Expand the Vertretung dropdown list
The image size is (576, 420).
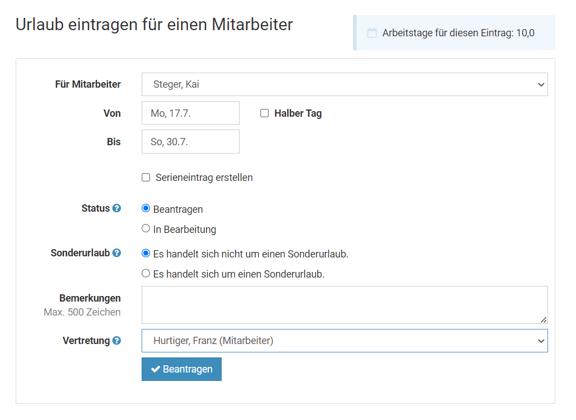344,341
